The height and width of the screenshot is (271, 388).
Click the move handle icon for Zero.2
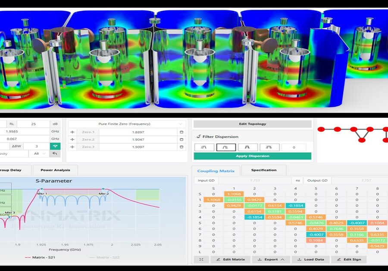coord(72,140)
